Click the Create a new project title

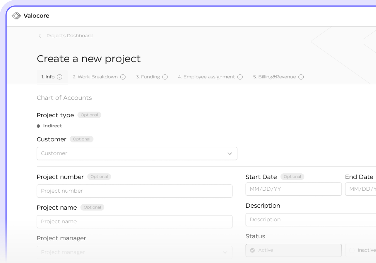[89, 59]
